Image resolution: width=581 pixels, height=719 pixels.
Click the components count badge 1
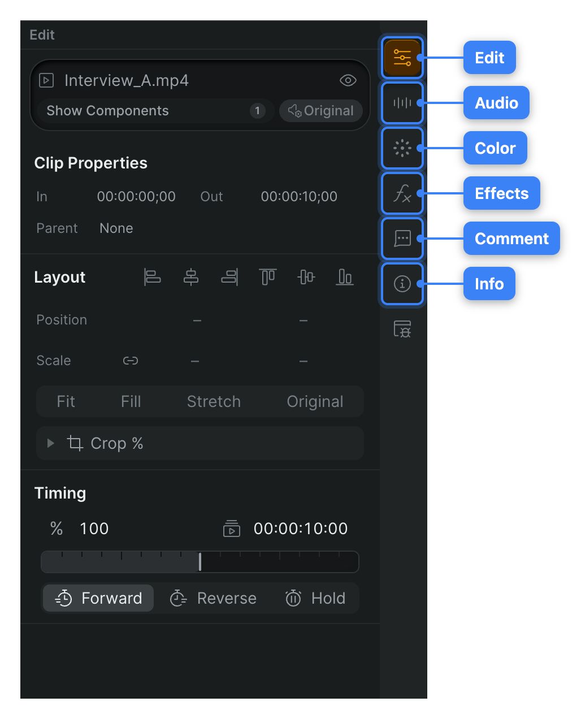click(258, 111)
